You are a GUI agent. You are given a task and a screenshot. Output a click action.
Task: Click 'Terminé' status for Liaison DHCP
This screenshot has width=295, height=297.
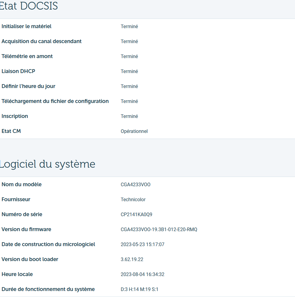129,72
